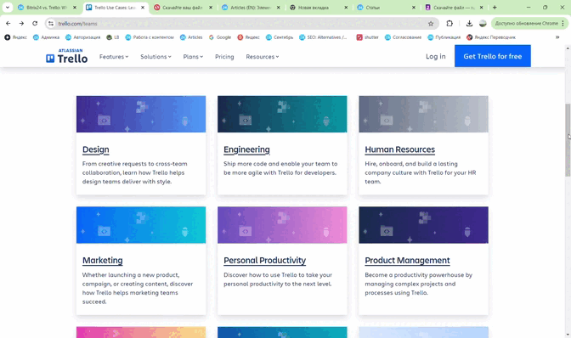Open the Product Management use case link
This screenshot has width=571, height=338.
click(x=407, y=261)
